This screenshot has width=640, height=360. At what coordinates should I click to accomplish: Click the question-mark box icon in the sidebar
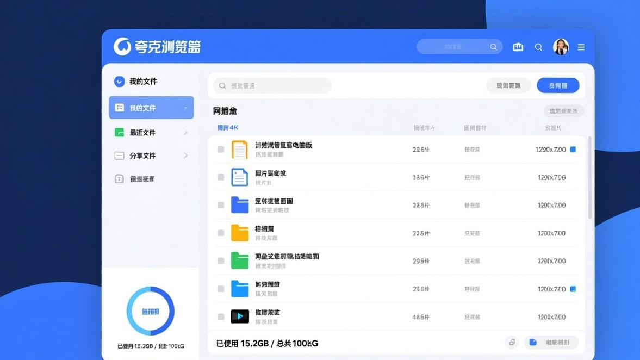[119, 179]
